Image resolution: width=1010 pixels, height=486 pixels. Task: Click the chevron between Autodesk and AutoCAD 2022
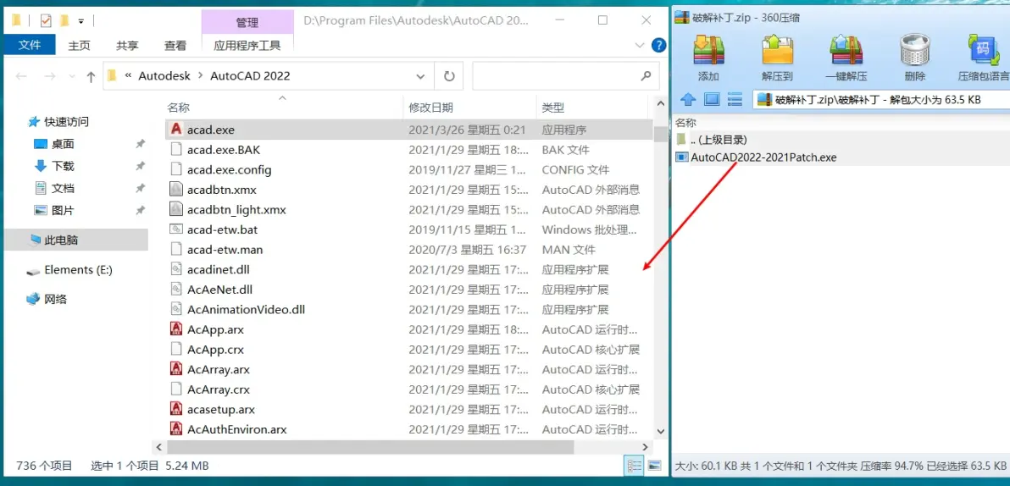200,76
